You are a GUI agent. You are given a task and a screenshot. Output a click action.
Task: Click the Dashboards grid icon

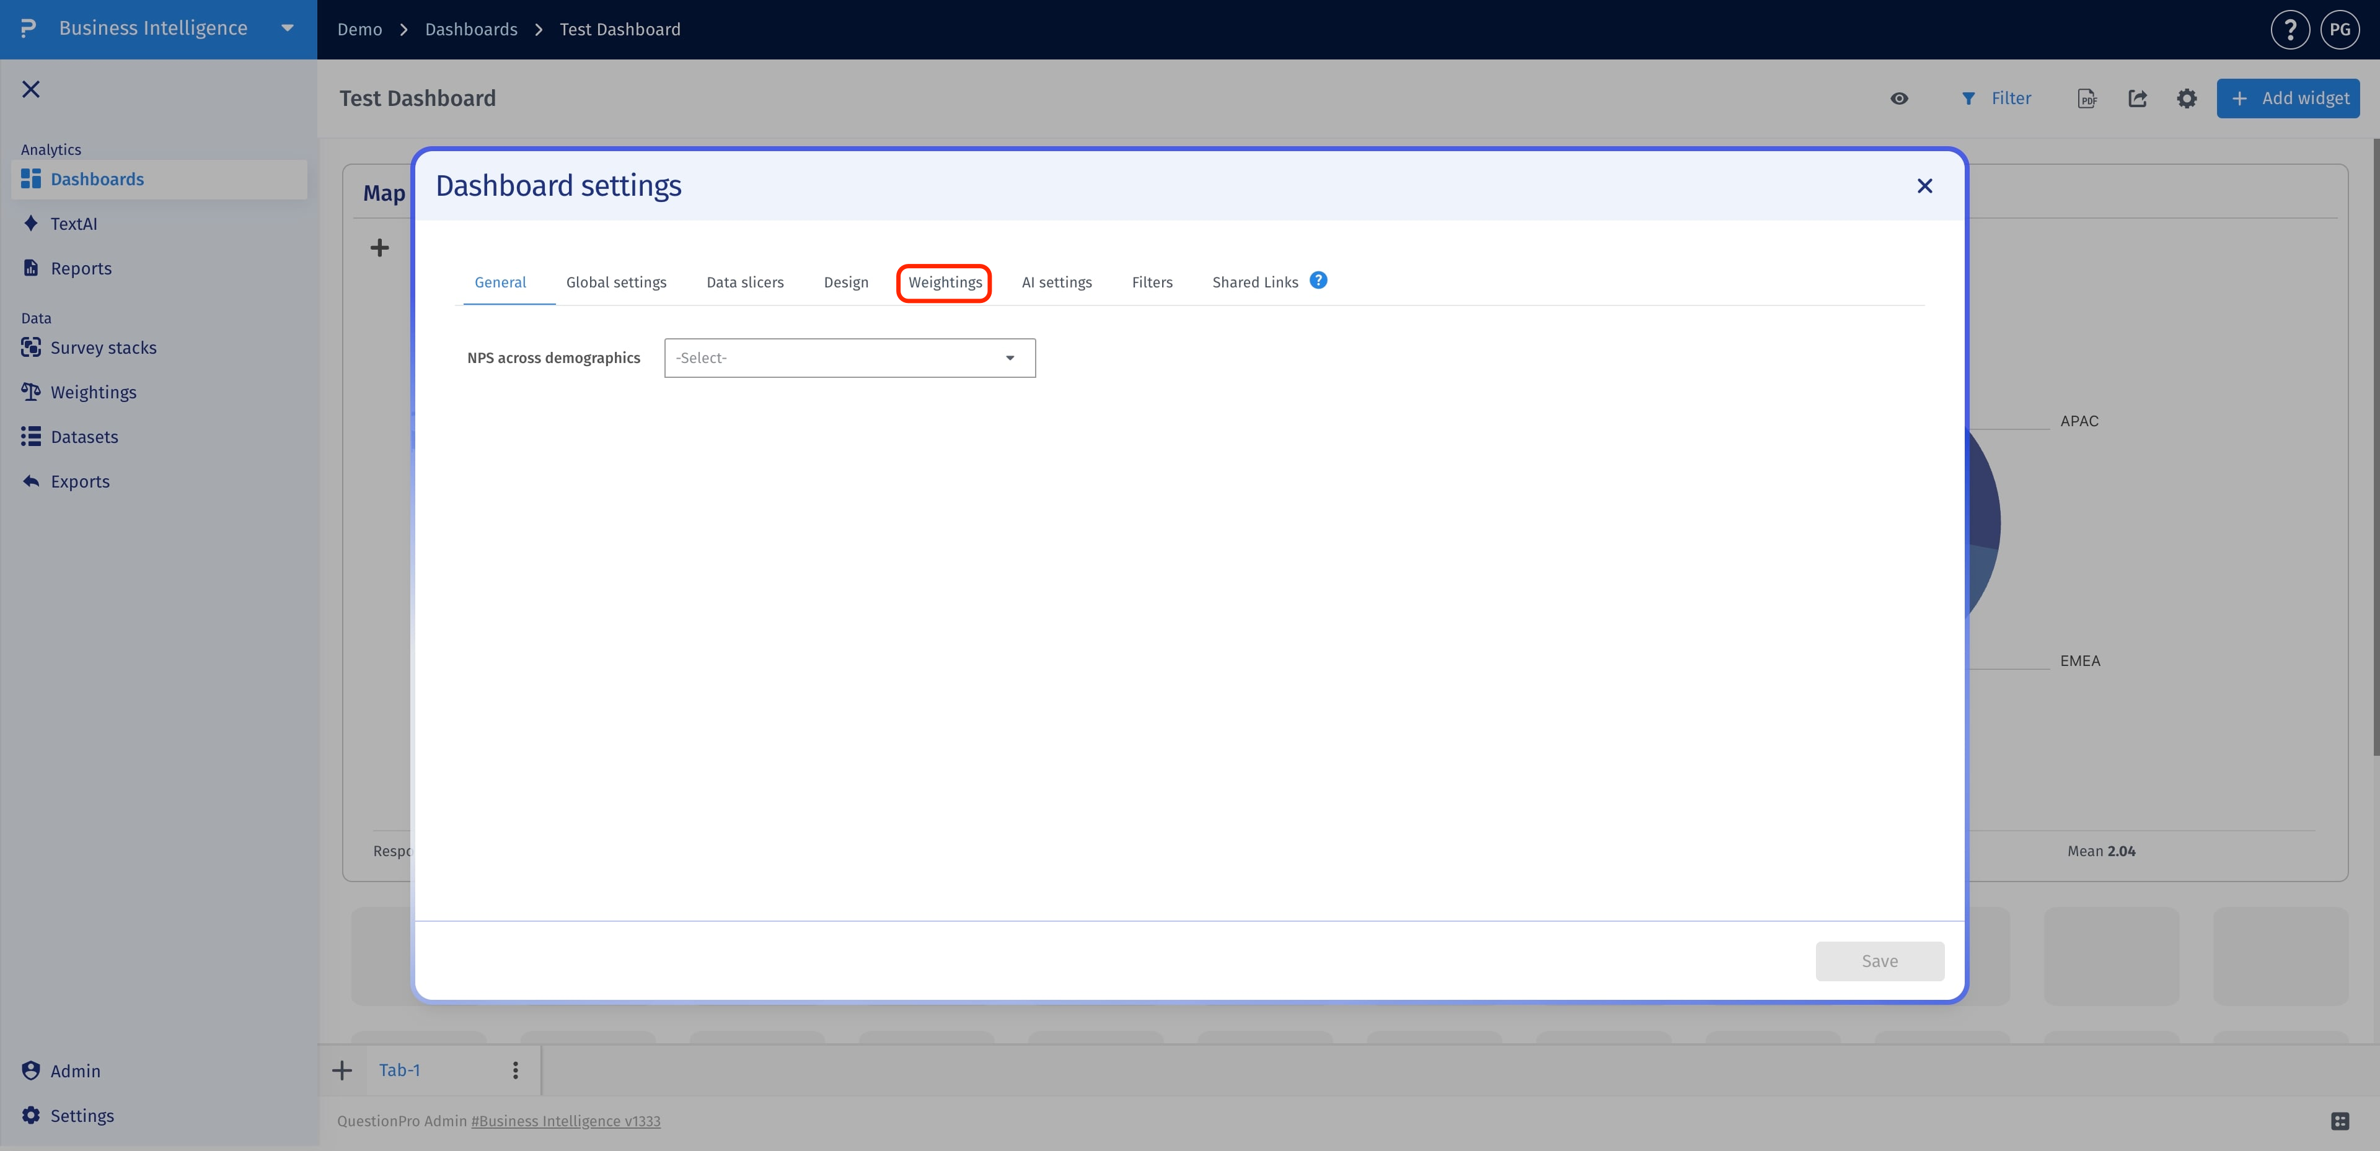tap(30, 178)
